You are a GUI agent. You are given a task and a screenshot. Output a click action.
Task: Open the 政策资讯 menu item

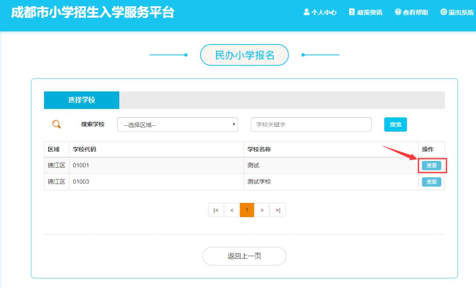click(x=365, y=12)
